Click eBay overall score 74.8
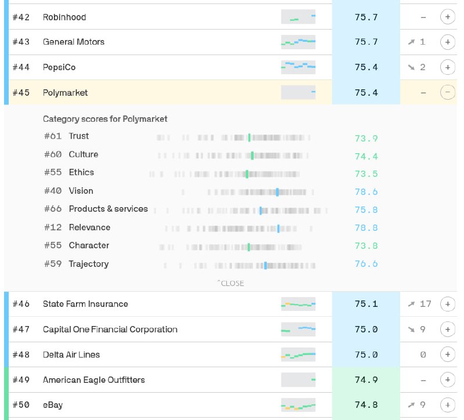Screen dimensions: 464x420 366,405
